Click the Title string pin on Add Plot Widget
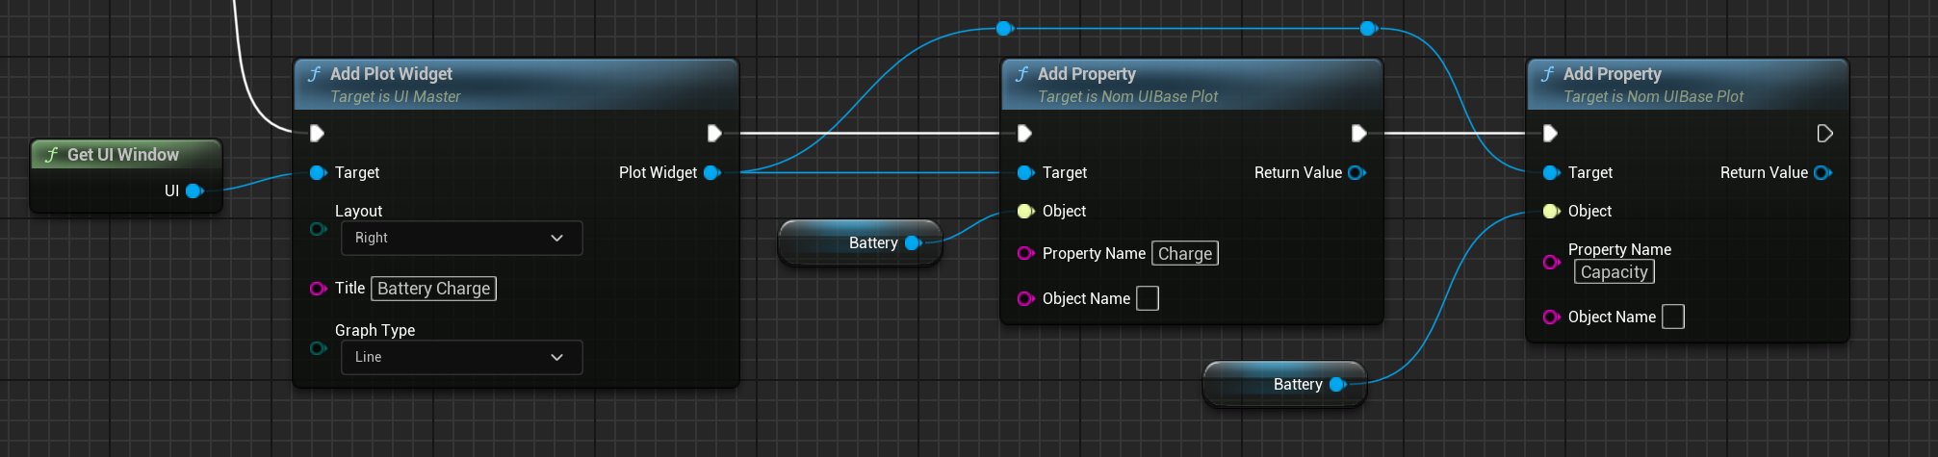 pos(318,289)
